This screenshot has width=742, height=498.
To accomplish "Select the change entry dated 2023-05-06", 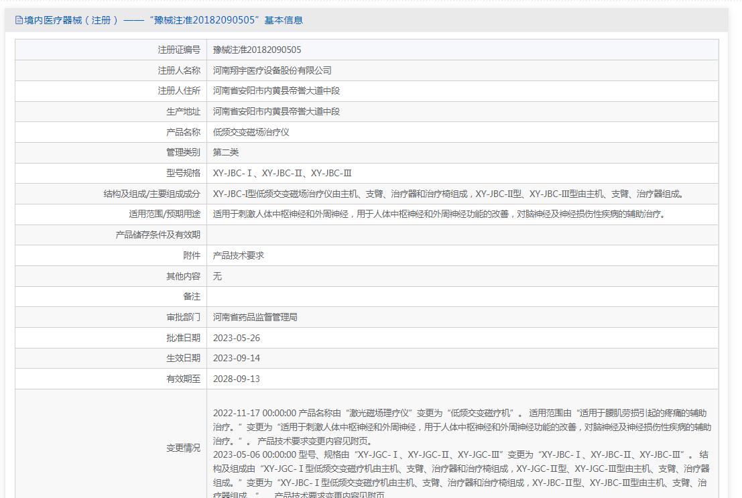I will click(x=461, y=475).
